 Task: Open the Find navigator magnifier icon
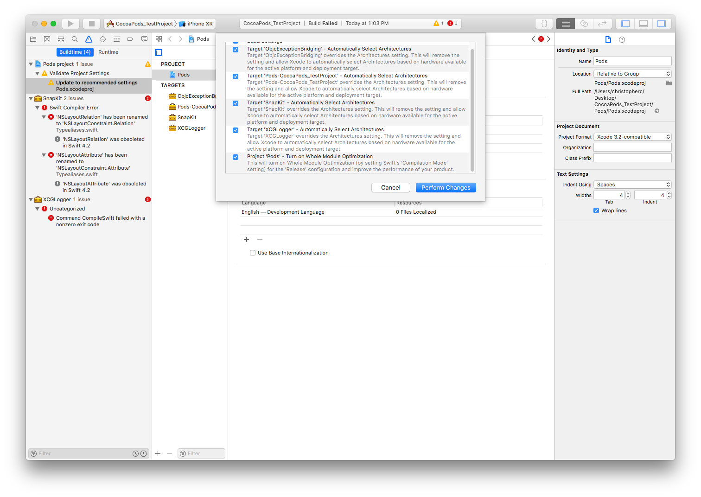75,39
